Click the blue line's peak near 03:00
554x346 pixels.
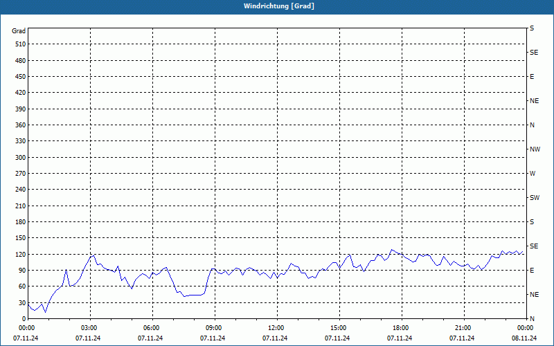click(93, 255)
